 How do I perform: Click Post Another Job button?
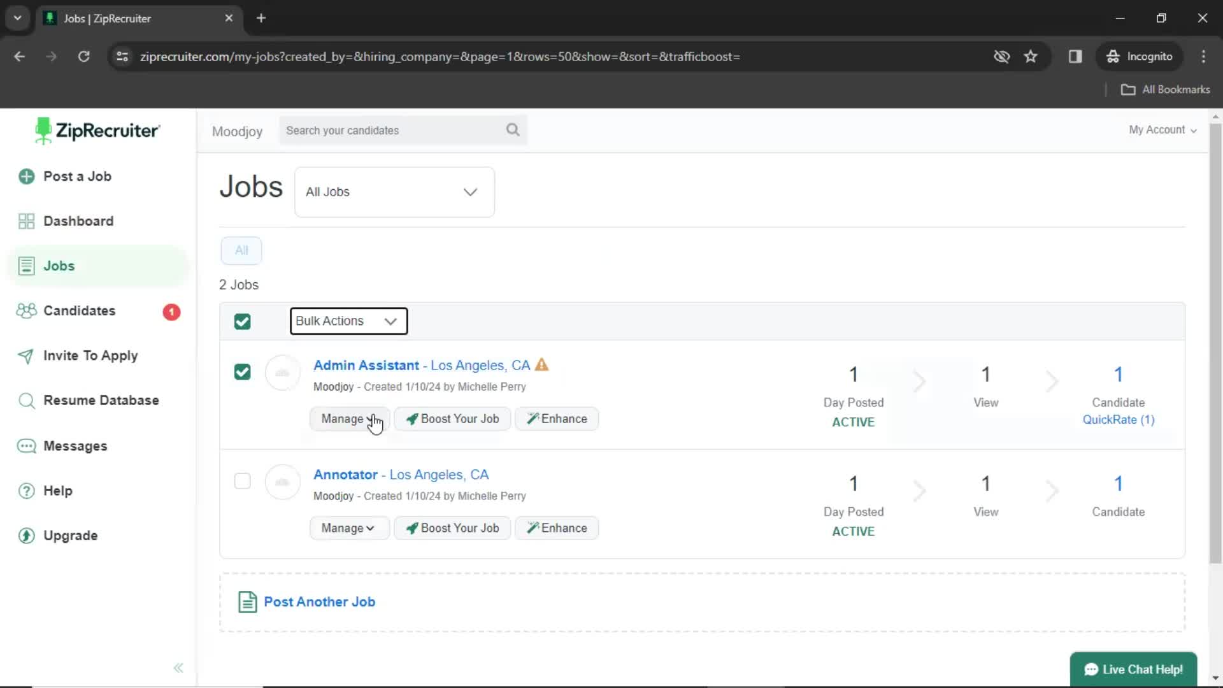tap(319, 601)
